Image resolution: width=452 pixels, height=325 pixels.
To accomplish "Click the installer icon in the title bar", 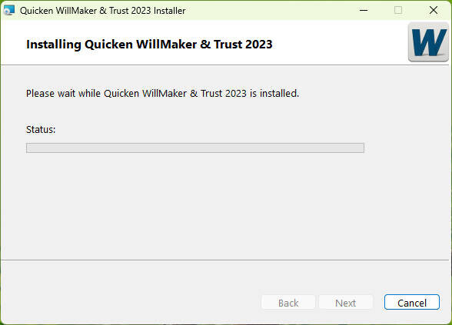I will (x=9, y=11).
